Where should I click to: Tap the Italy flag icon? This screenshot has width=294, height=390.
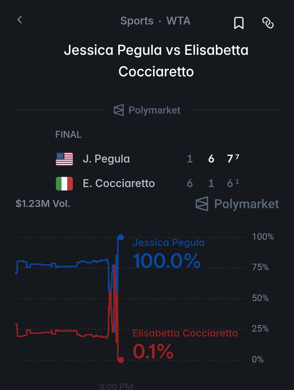pos(64,184)
